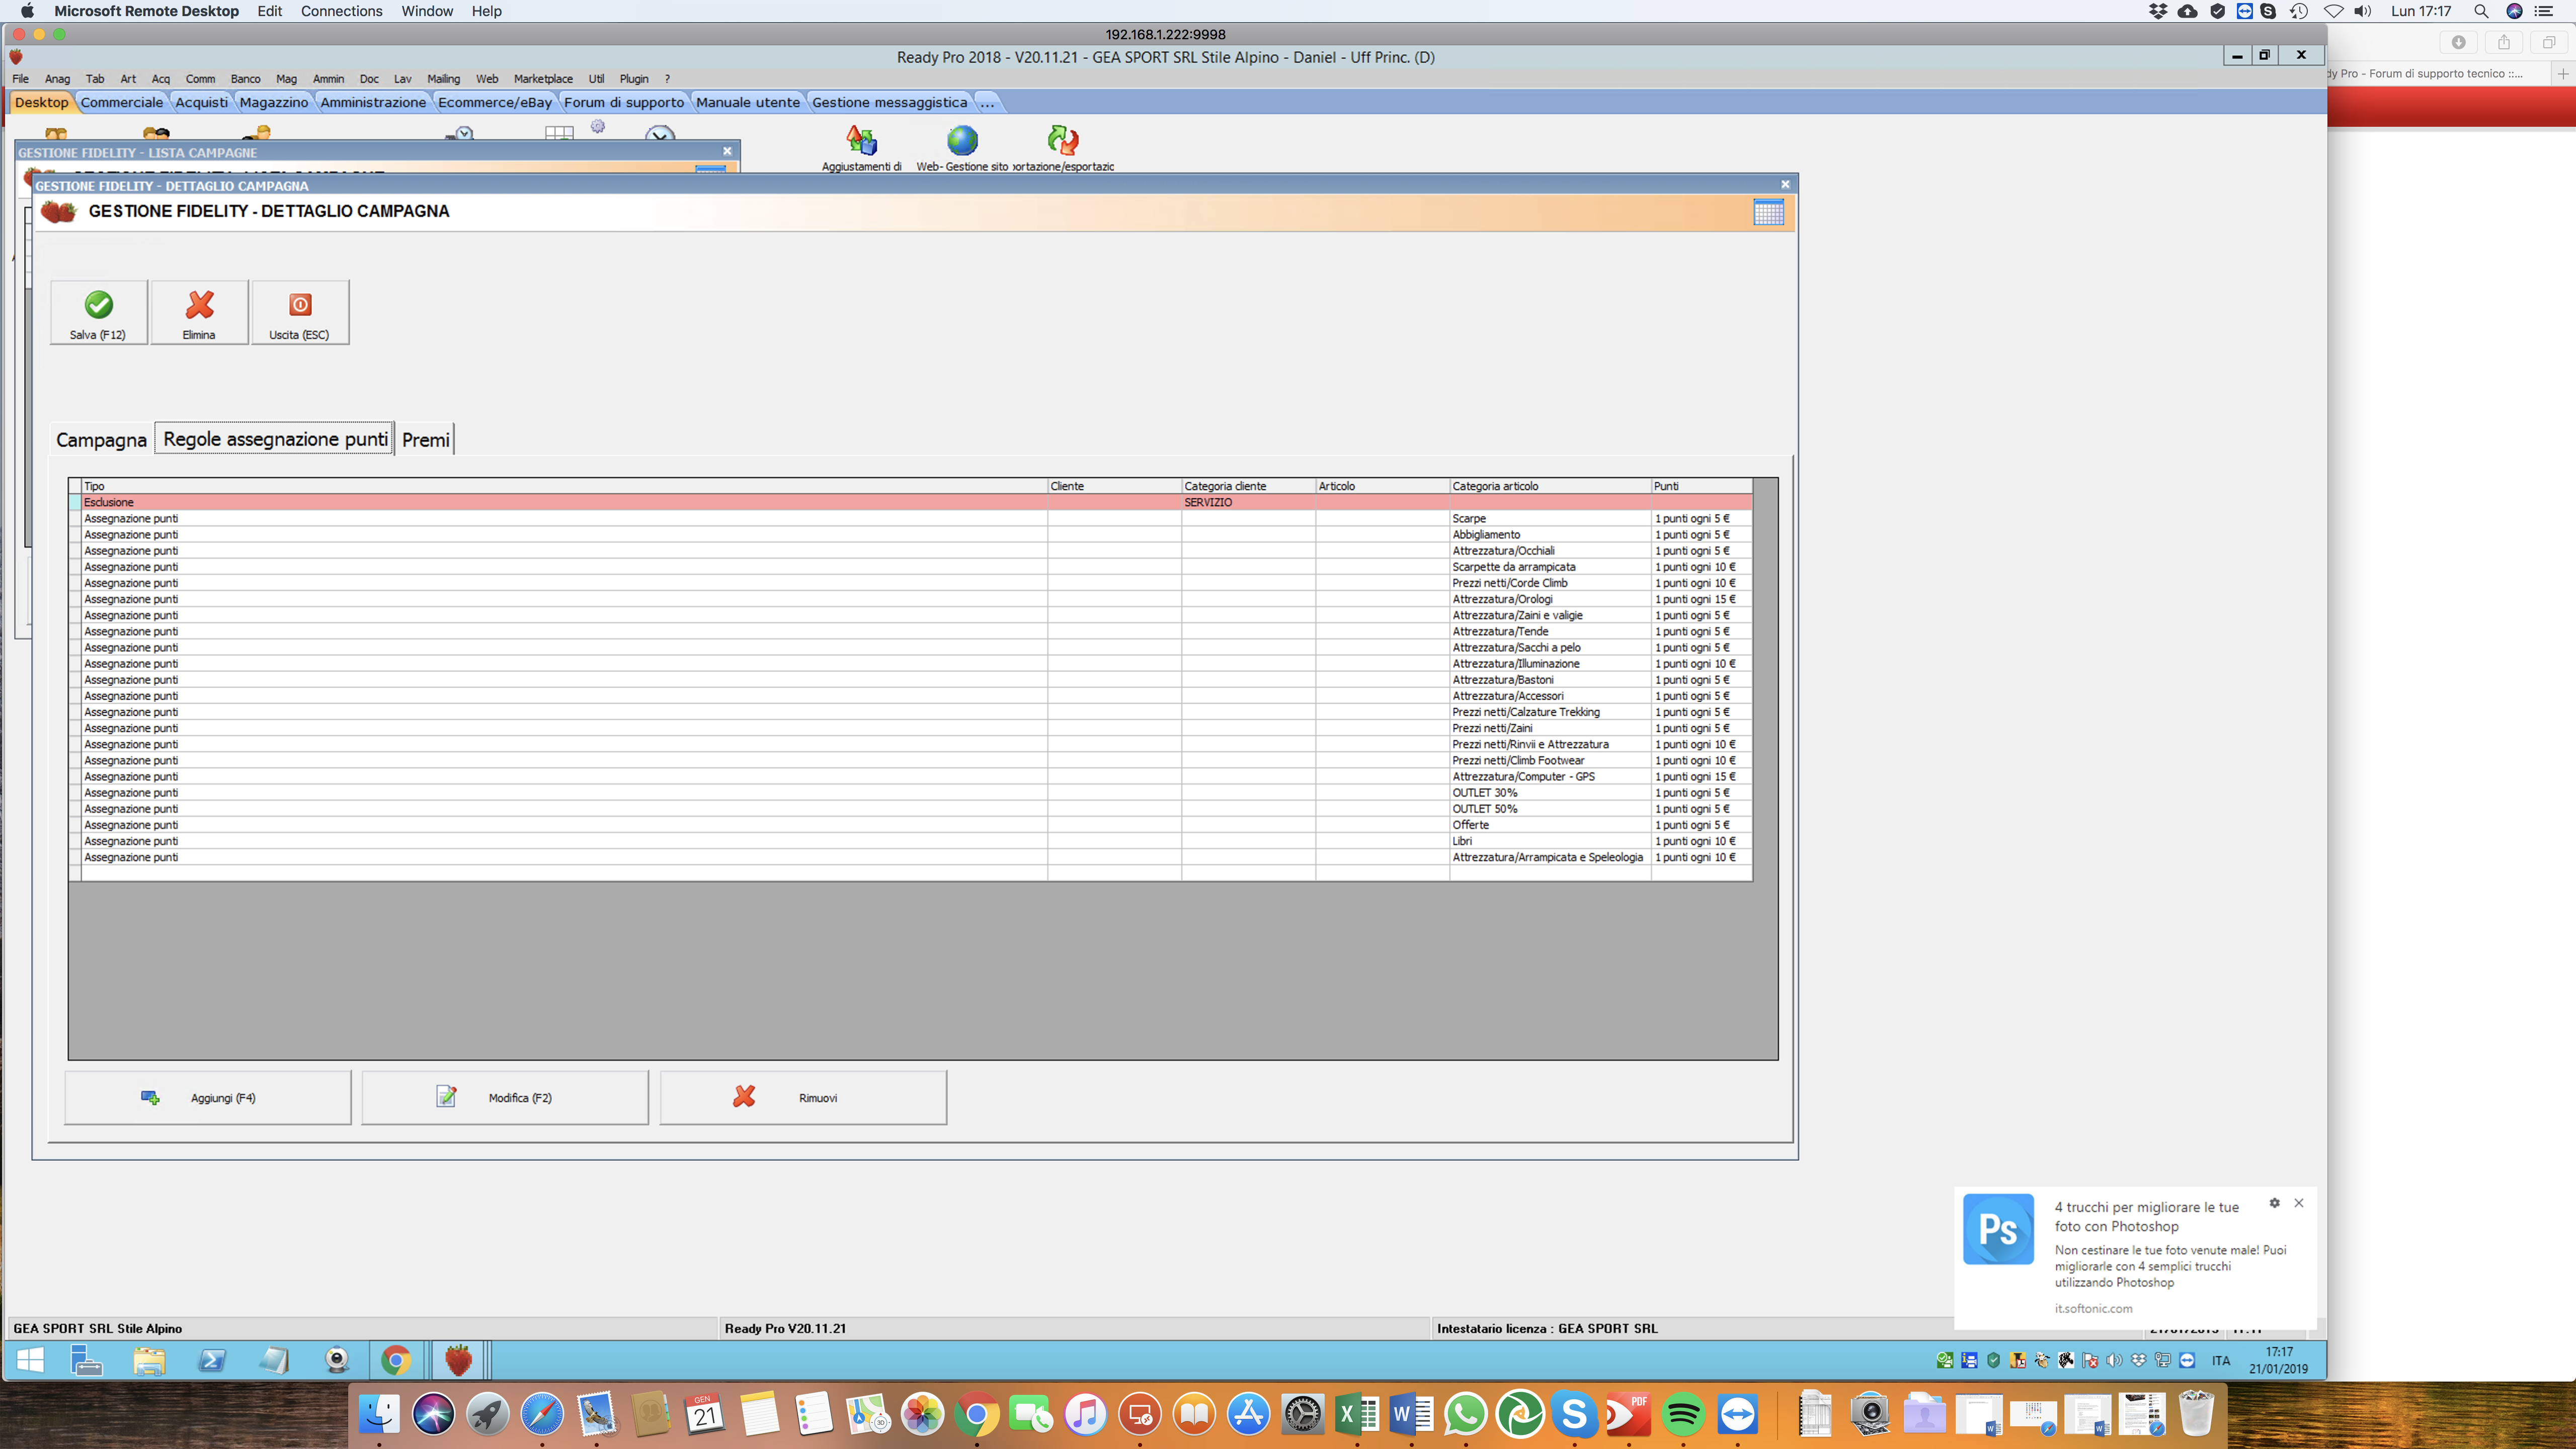Open the Photos app from the dock
Screen dimensions: 2576x1449
coord(922,1414)
